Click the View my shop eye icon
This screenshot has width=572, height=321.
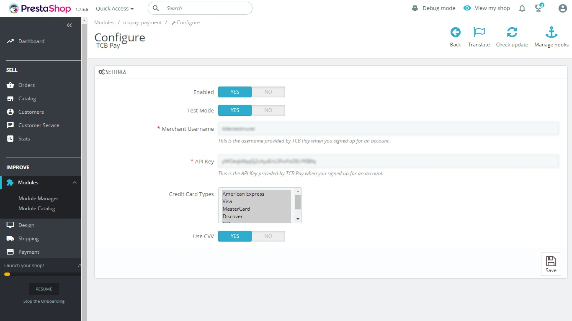(467, 8)
